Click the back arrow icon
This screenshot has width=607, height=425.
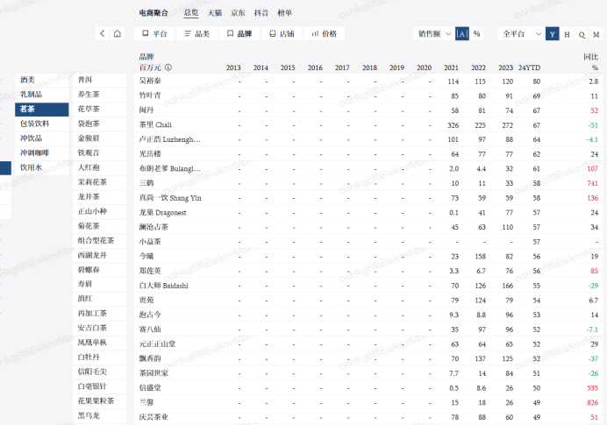coord(103,33)
